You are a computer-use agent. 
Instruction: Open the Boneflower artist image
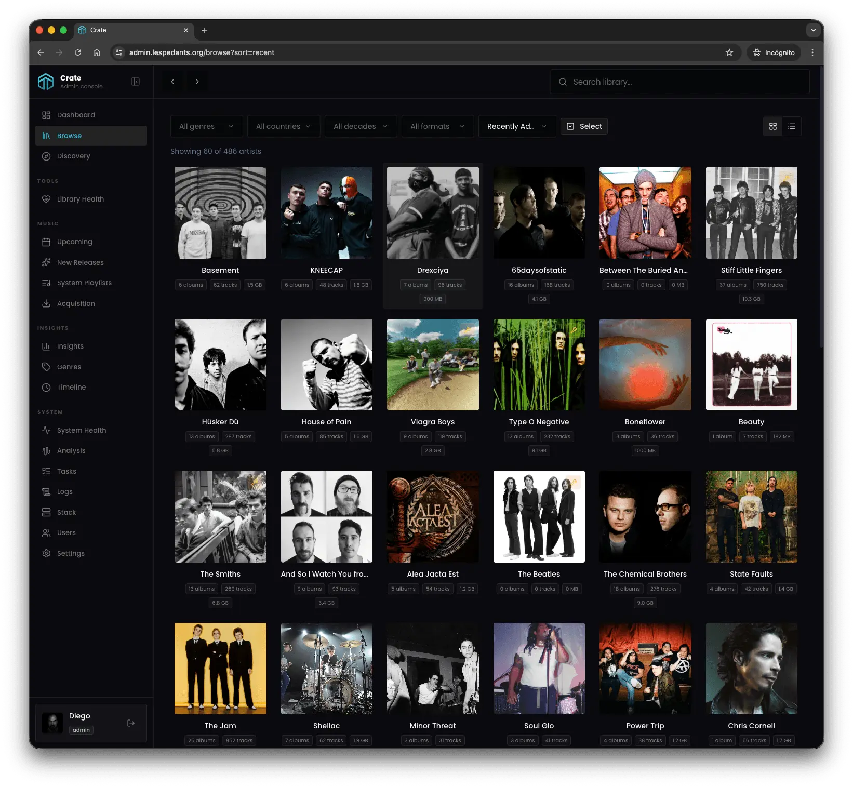(x=645, y=365)
